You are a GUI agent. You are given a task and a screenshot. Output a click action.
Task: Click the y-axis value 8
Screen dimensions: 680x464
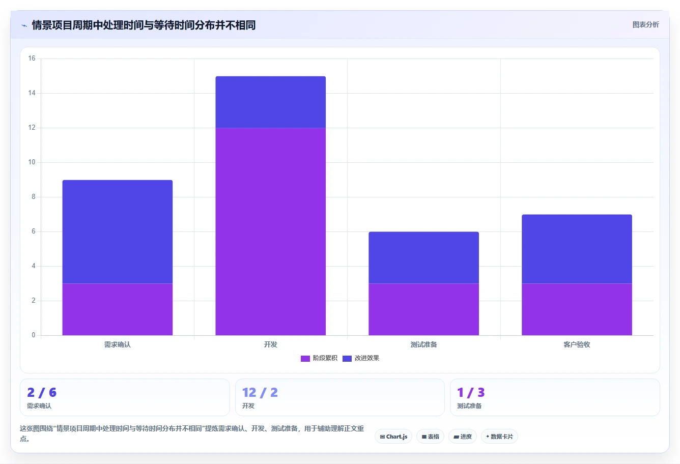coord(34,197)
